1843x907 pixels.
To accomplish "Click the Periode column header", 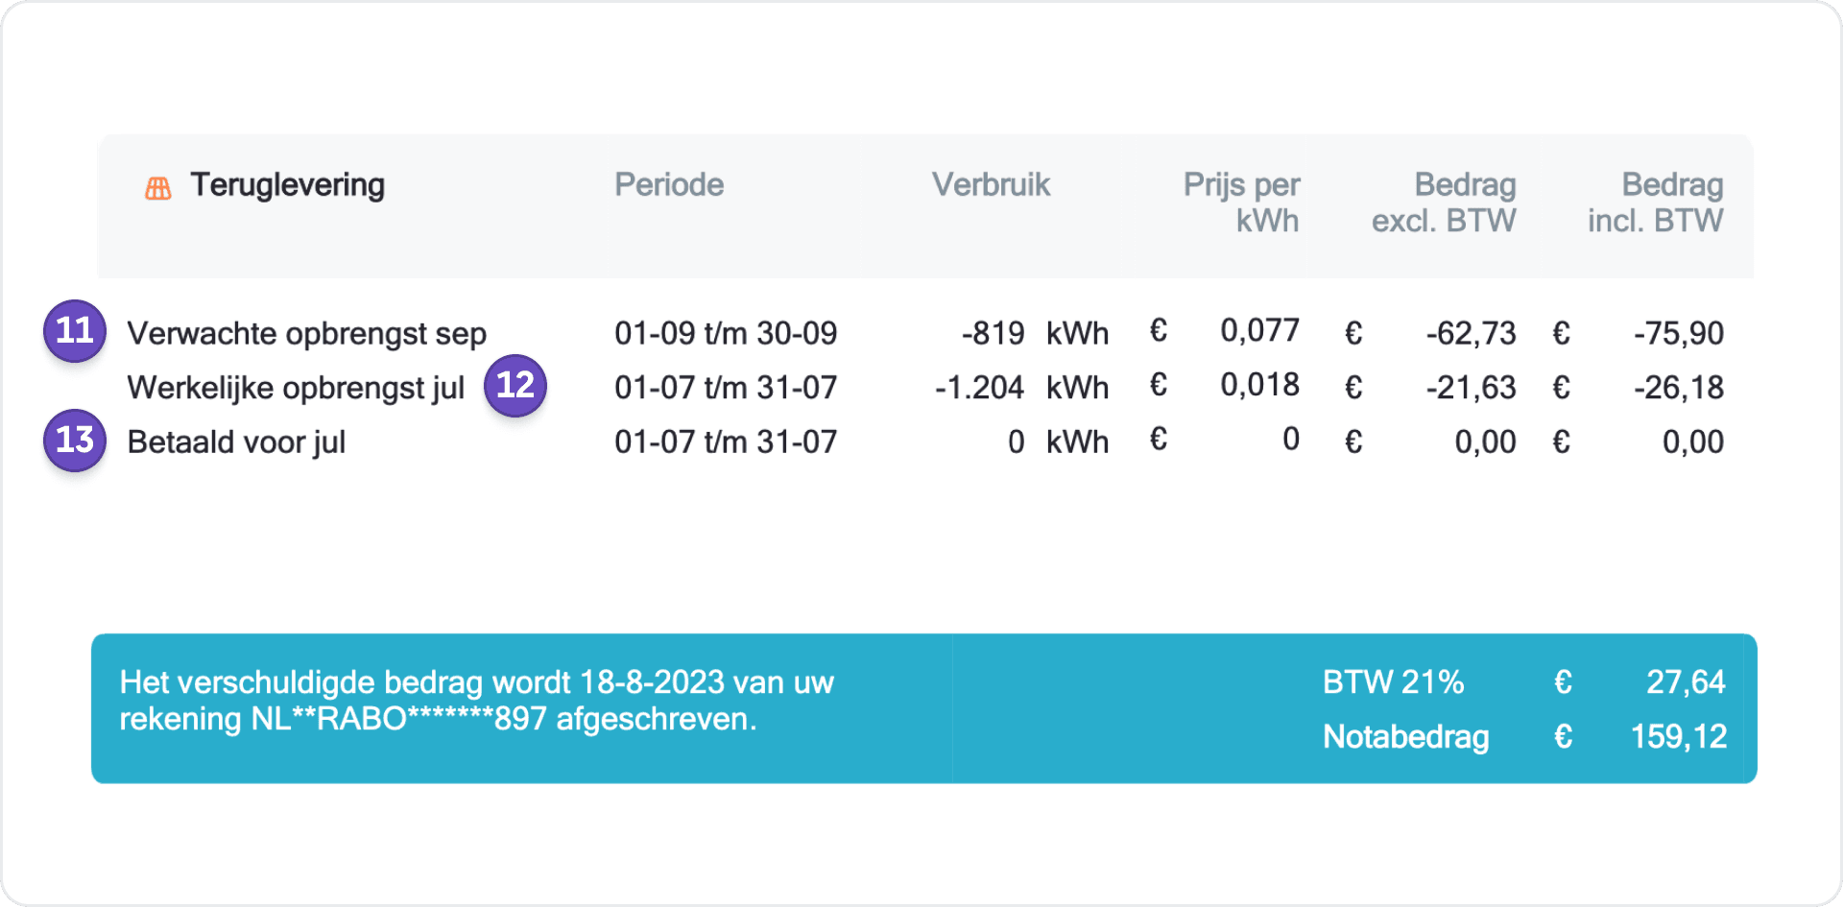I will (x=669, y=184).
